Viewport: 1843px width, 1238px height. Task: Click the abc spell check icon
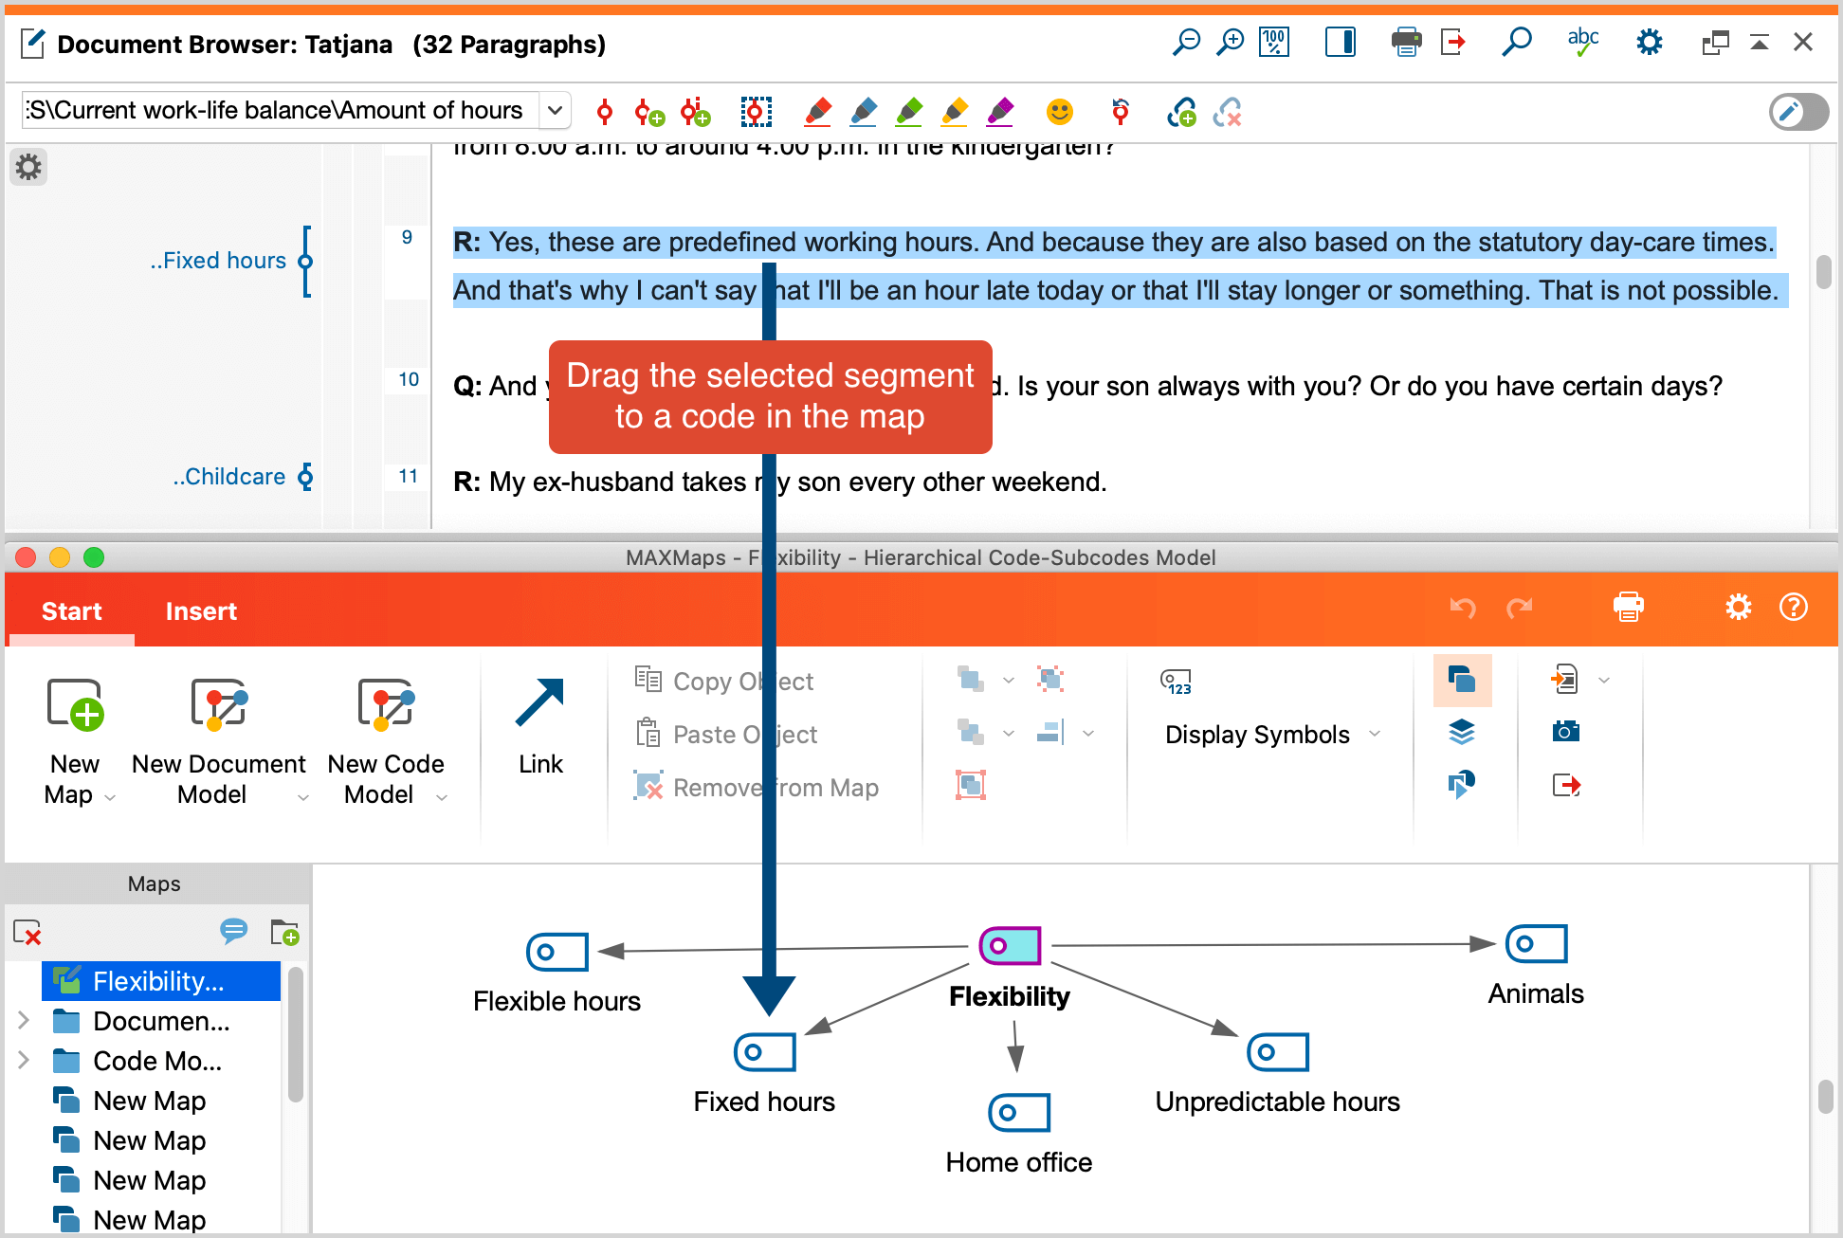(1582, 43)
